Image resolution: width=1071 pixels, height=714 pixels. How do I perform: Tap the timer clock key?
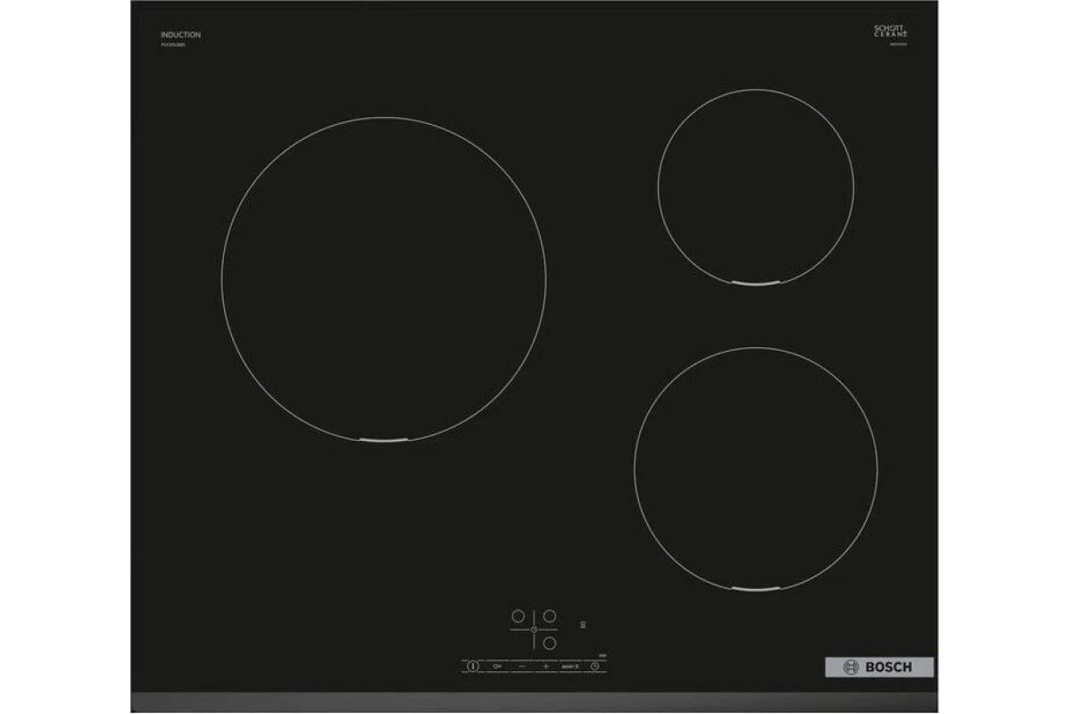tap(594, 666)
